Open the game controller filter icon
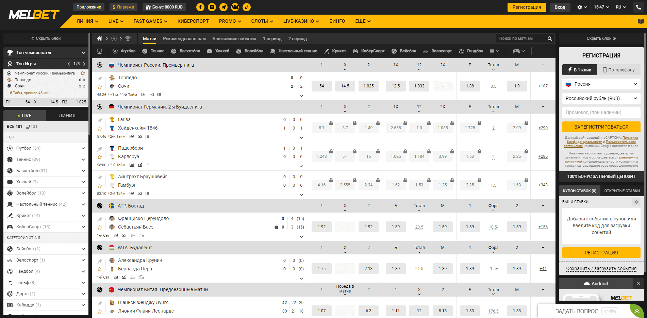This screenshot has width=647, height=318. tap(519, 51)
